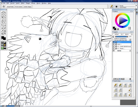Click the Layer Commands icon below layer list
The width and height of the screenshot is (138, 107).
(x=114, y=79)
